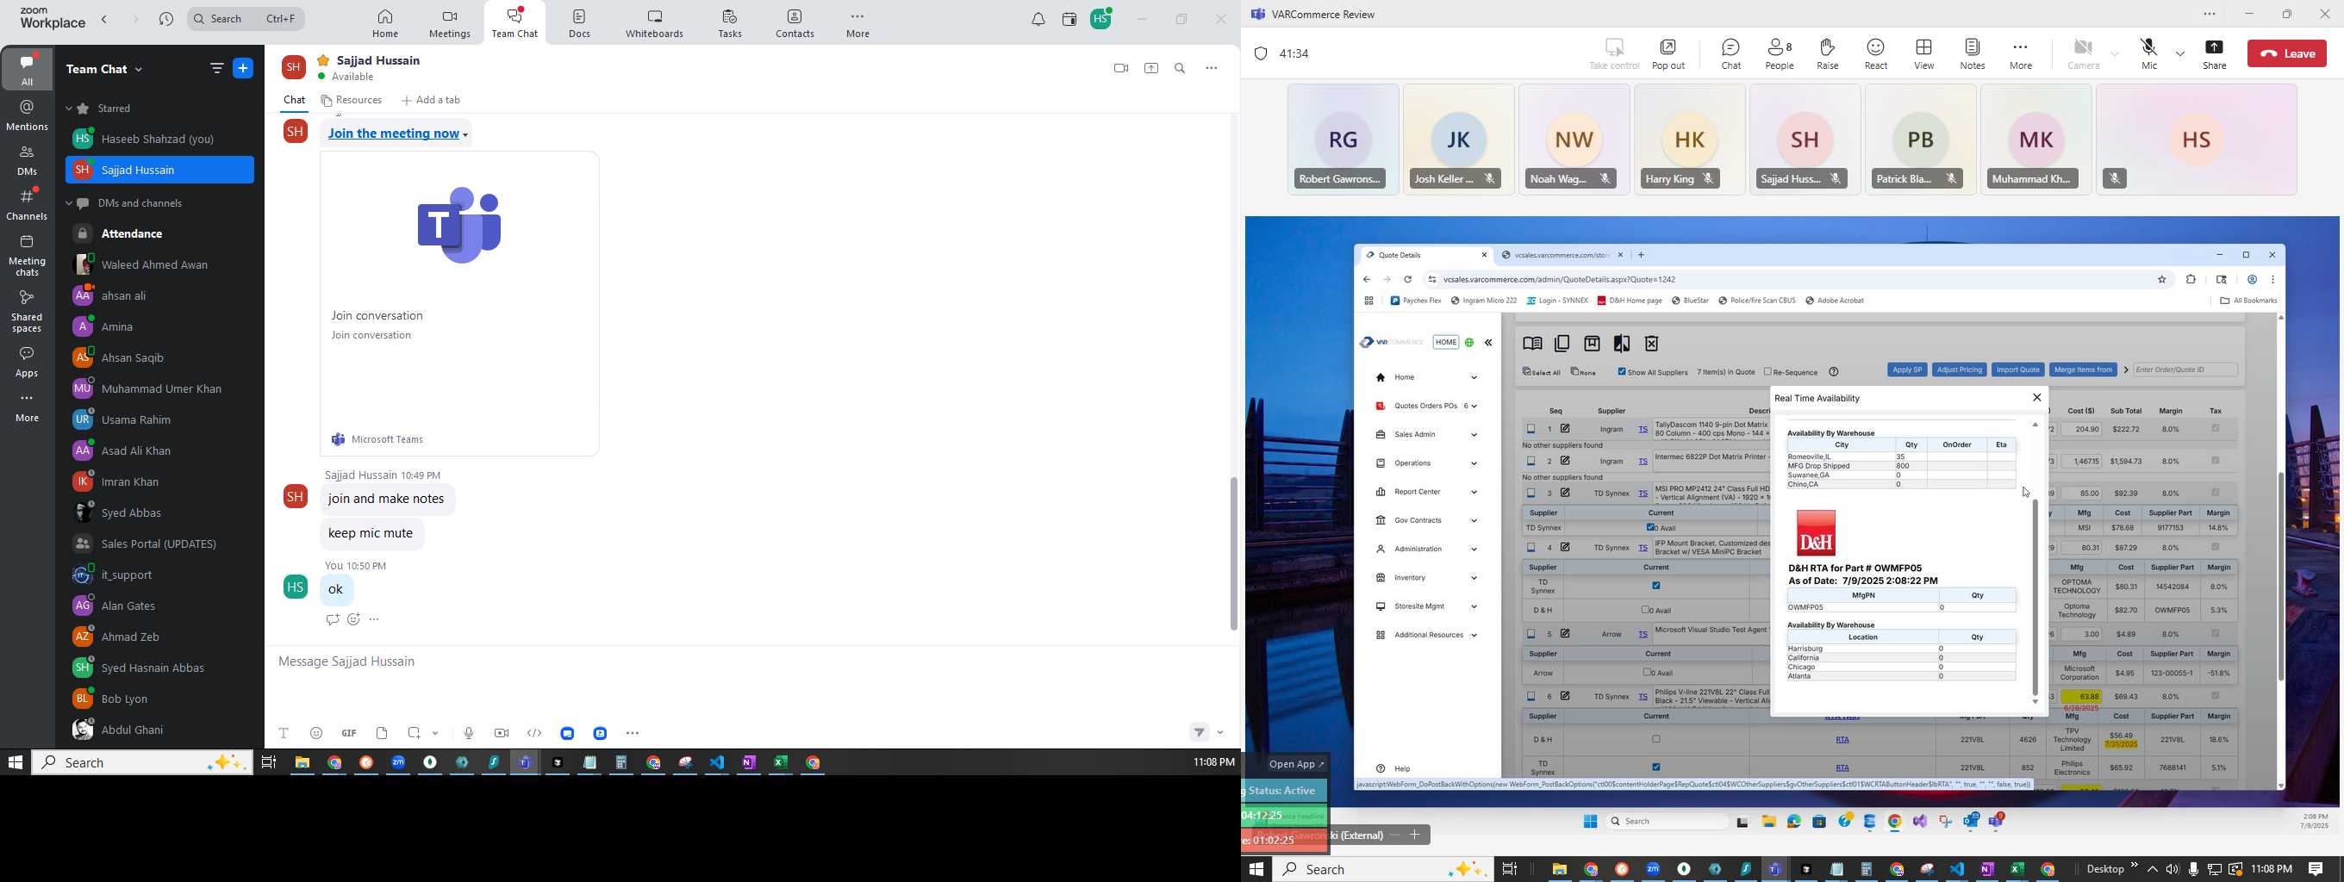Screen dimensions: 2344x882
Task: Click the share screen icon in chat header
Action: (x=1151, y=69)
